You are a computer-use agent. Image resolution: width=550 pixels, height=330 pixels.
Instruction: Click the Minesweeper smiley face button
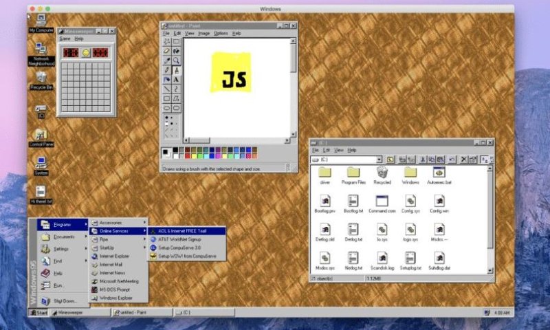[x=86, y=52]
